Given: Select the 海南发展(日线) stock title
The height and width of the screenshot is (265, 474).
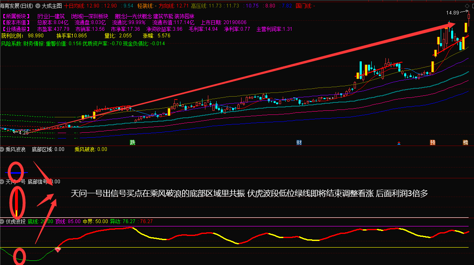Looking at the screenshot, I should click(17, 6).
